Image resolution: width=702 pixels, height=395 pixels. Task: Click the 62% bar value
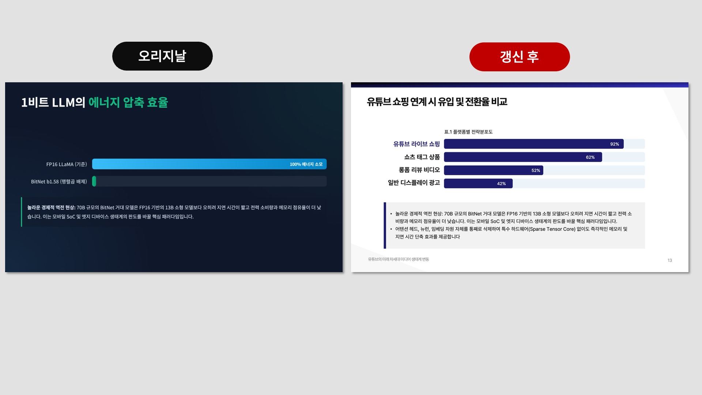click(590, 157)
